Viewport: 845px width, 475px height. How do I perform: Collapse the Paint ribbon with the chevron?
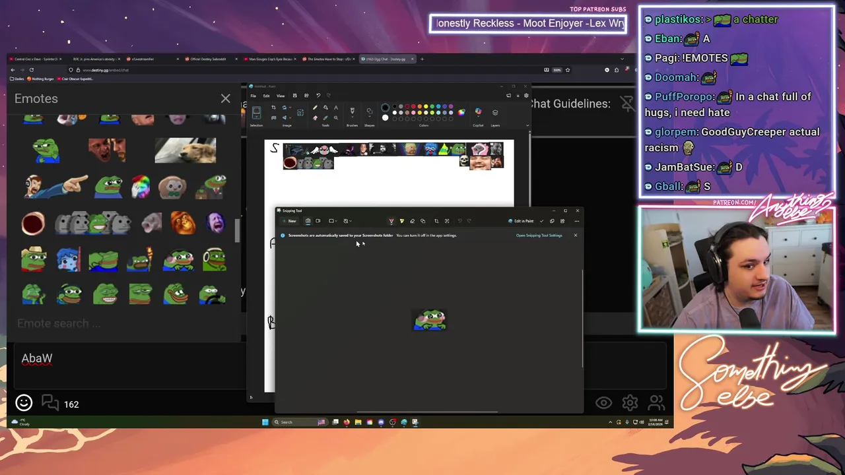click(527, 125)
